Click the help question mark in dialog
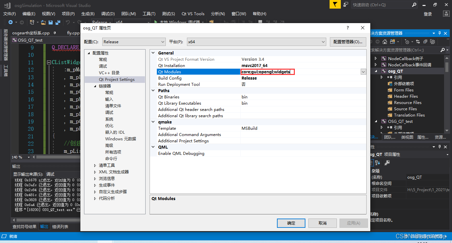 (347, 28)
